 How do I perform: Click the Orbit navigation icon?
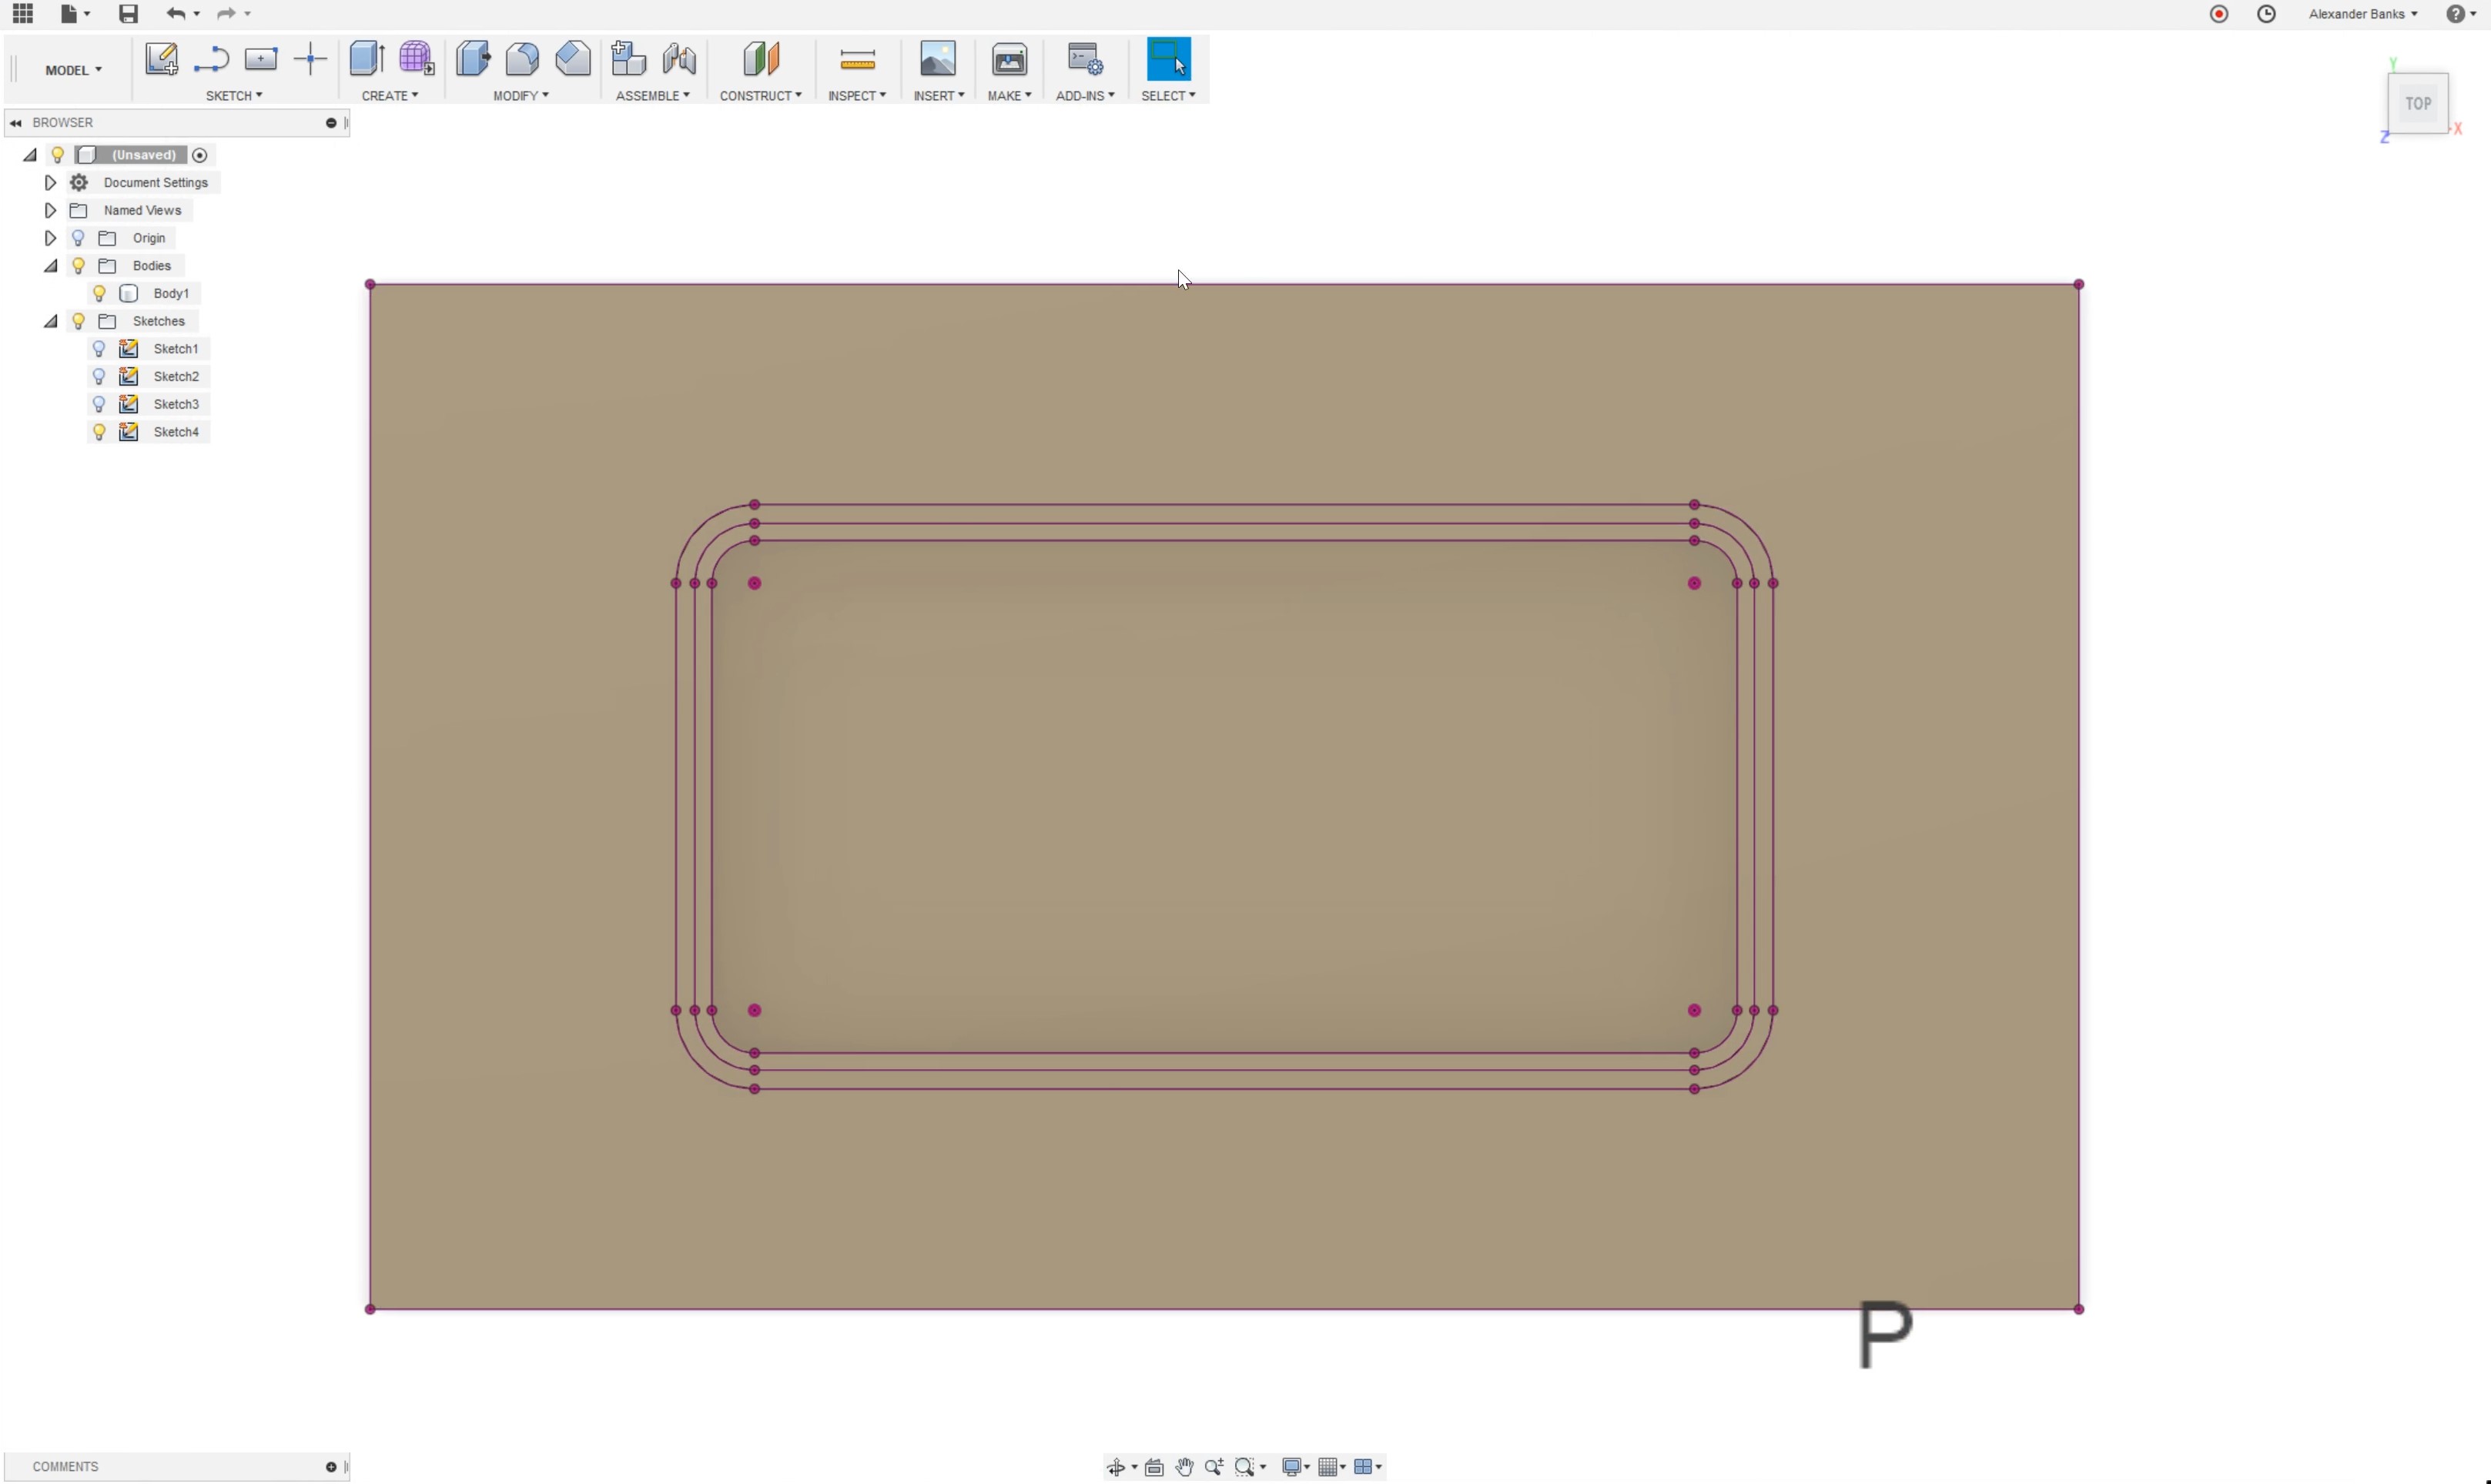click(x=1116, y=1467)
